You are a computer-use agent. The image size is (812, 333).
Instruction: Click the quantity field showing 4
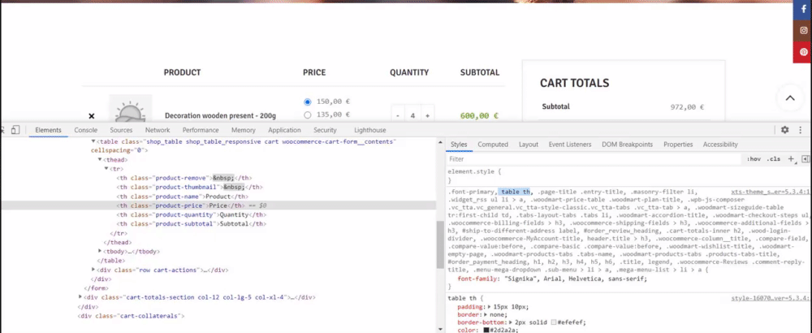[x=412, y=115]
